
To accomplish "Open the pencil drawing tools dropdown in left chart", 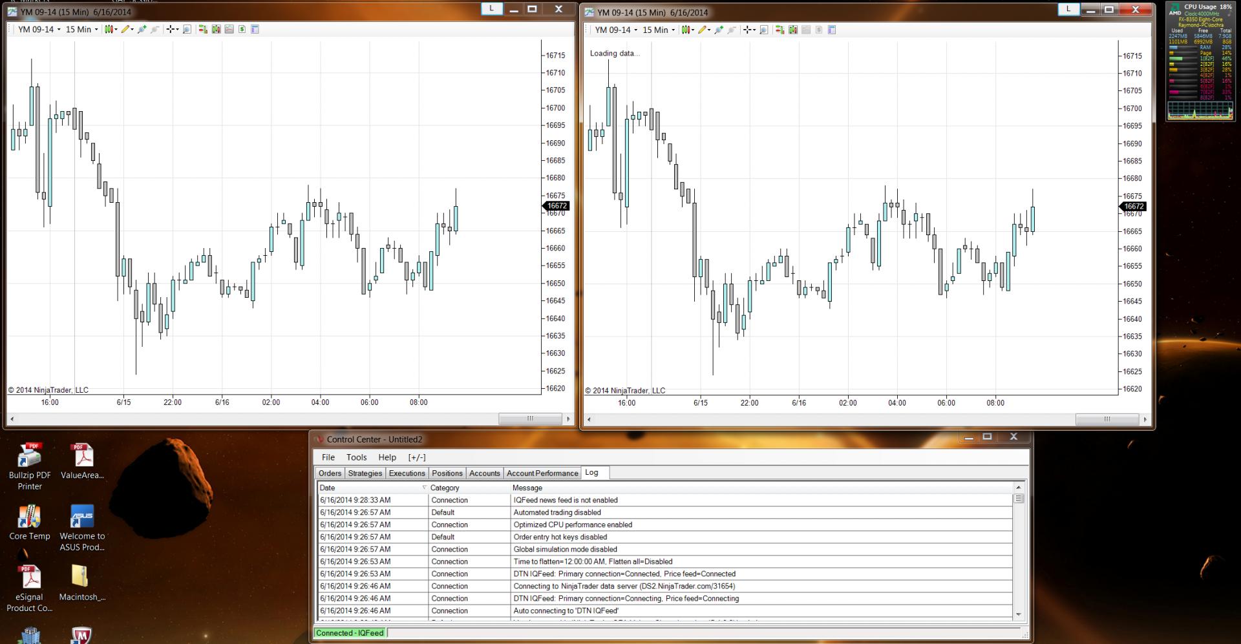I will pos(127,29).
